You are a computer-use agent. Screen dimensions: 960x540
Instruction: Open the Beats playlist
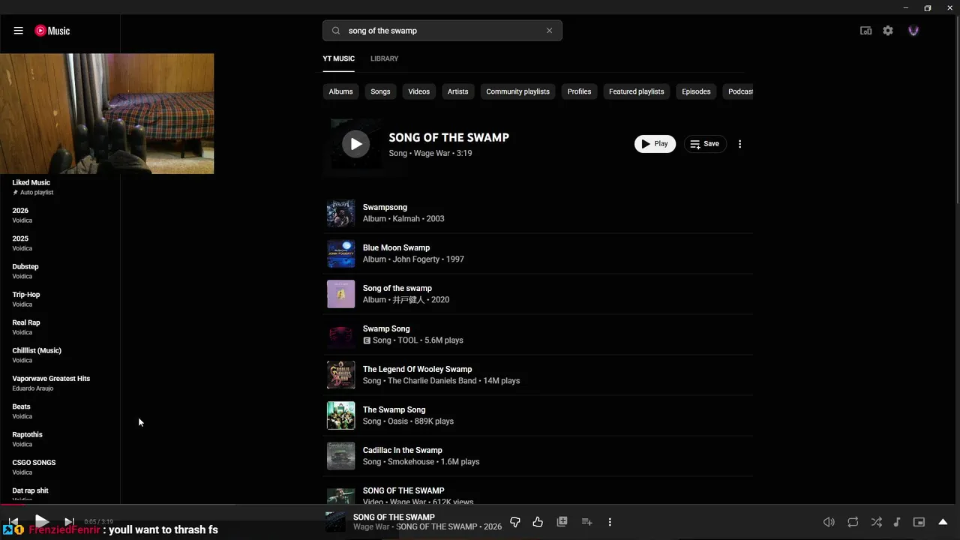point(60,411)
